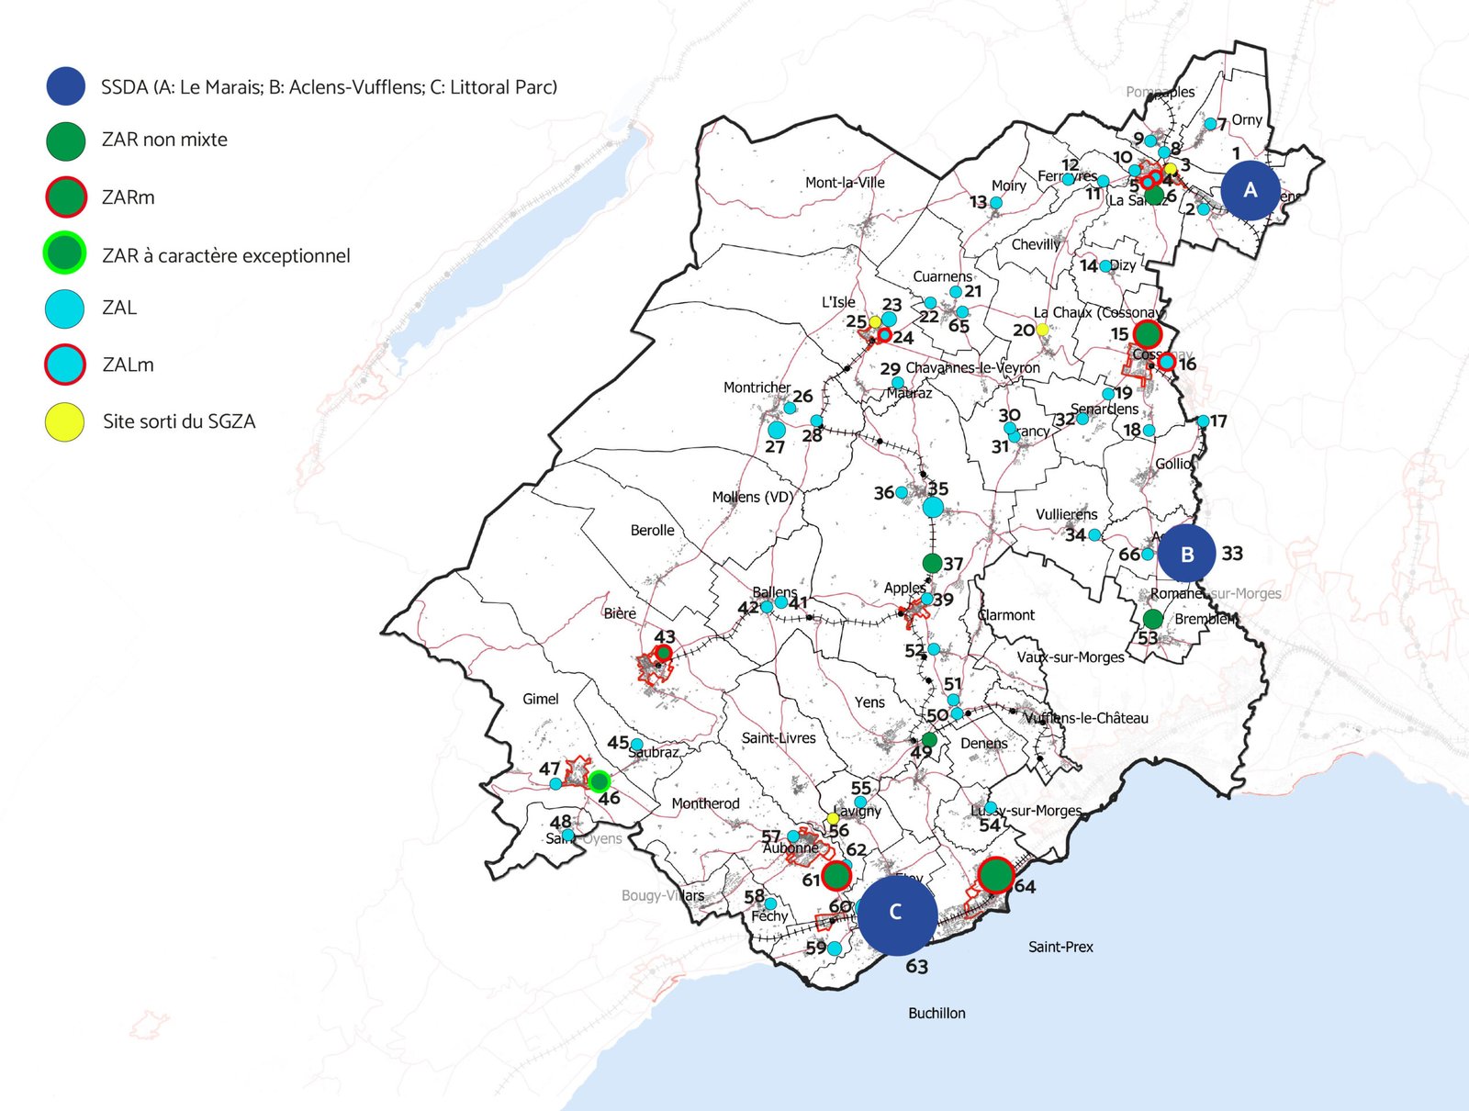
Task: Click the red-ringed green marker numbered 64
Action: point(995,875)
